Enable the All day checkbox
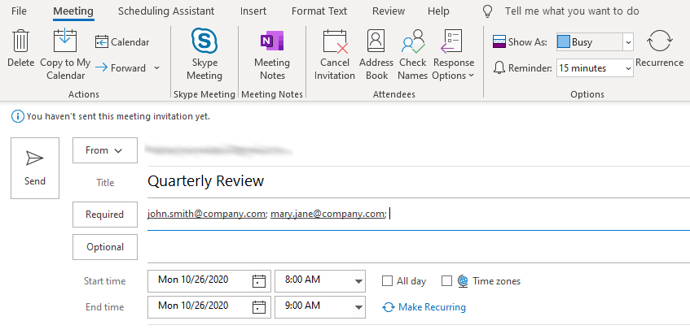This screenshot has height=334, width=690. point(388,281)
